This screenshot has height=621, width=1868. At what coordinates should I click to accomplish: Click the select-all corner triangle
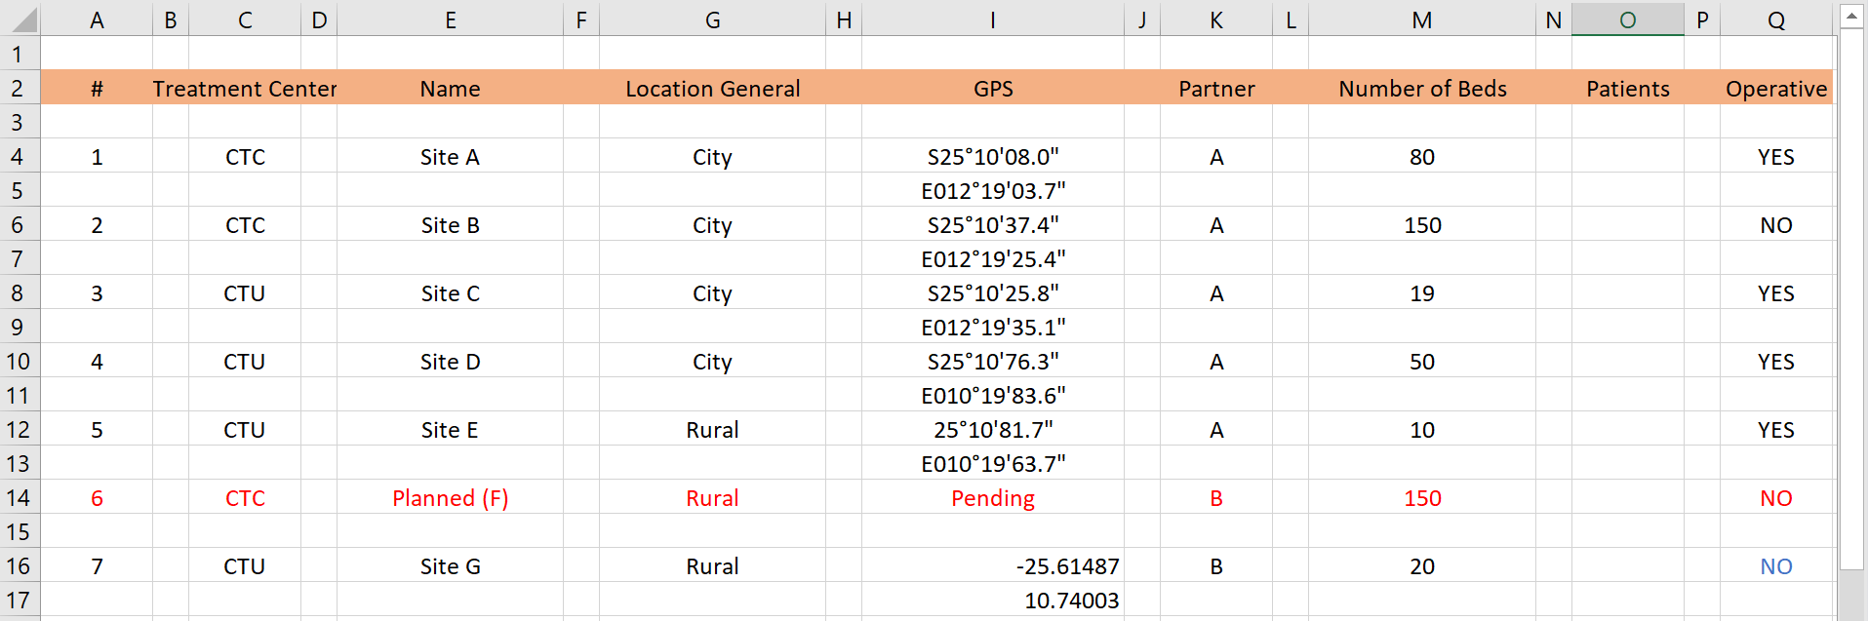tap(20, 19)
